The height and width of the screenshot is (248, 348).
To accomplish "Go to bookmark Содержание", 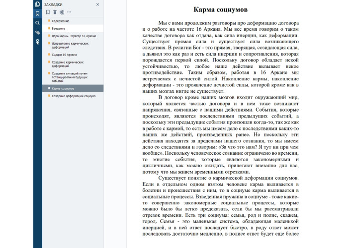I will (x=61, y=21).
